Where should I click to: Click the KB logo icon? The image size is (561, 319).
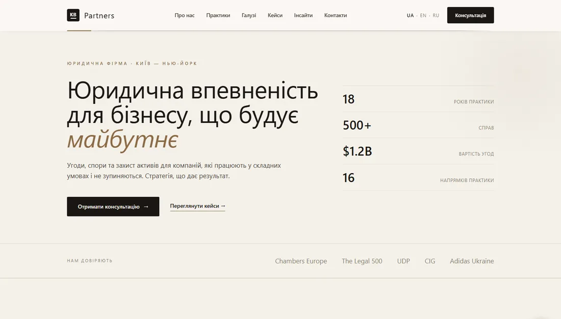[x=73, y=15]
